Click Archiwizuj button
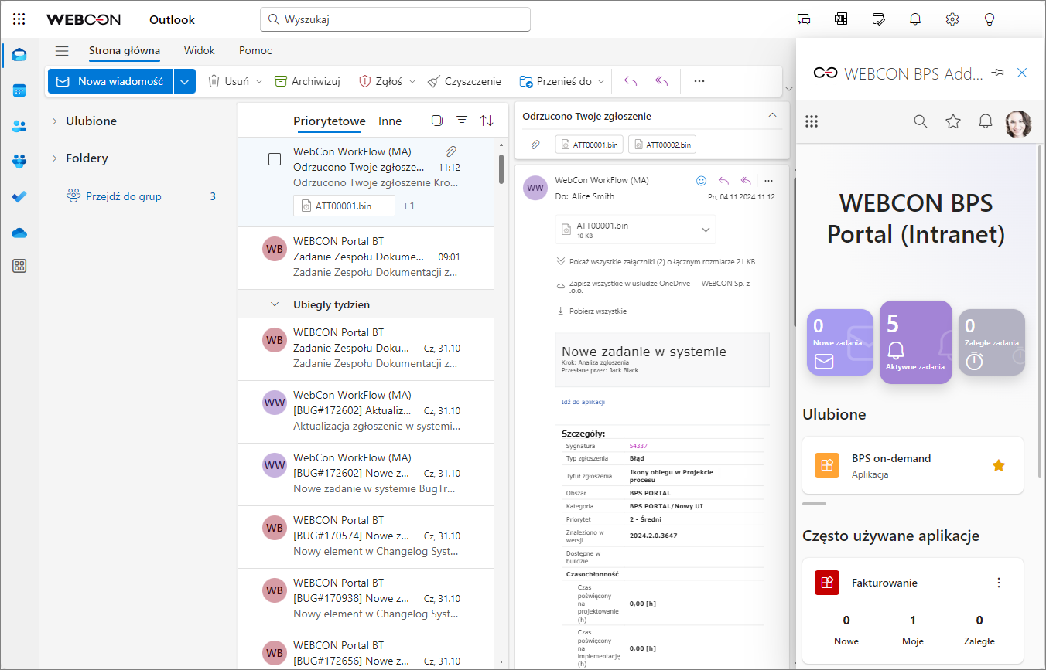The image size is (1046, 670). (x=308, y=81)
